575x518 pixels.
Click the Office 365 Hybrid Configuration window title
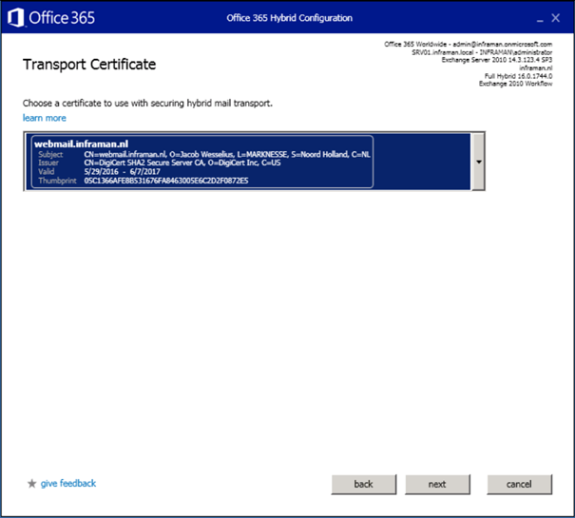pyautogui.click(x=290, y=18)
